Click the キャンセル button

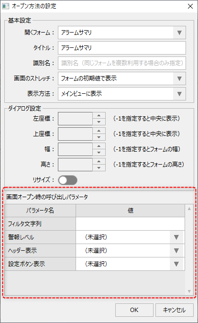(x=175, y=310)
